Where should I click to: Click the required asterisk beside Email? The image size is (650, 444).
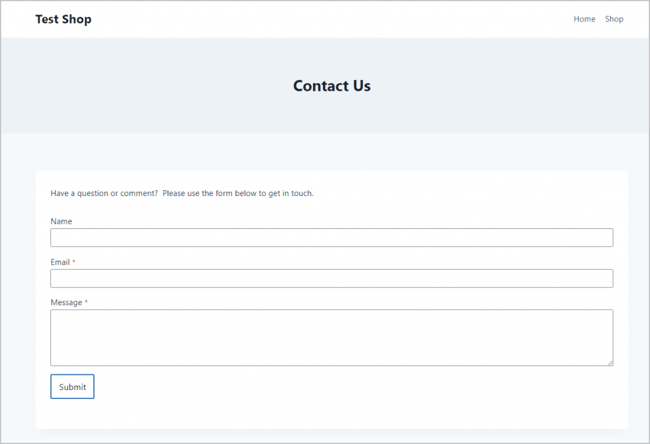click(74, 261)
